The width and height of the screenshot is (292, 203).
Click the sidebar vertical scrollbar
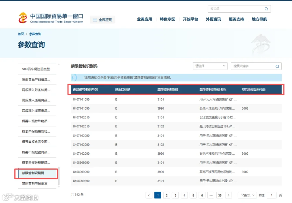(59, 176)
